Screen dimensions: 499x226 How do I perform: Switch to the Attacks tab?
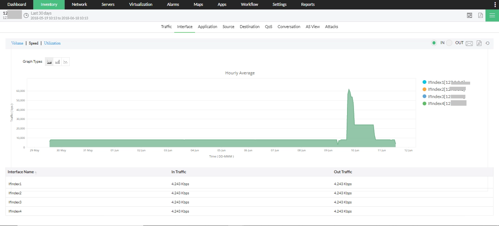332,27
